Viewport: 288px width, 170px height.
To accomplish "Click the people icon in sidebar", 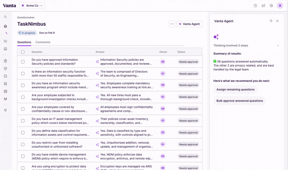I will click(5, 99).
